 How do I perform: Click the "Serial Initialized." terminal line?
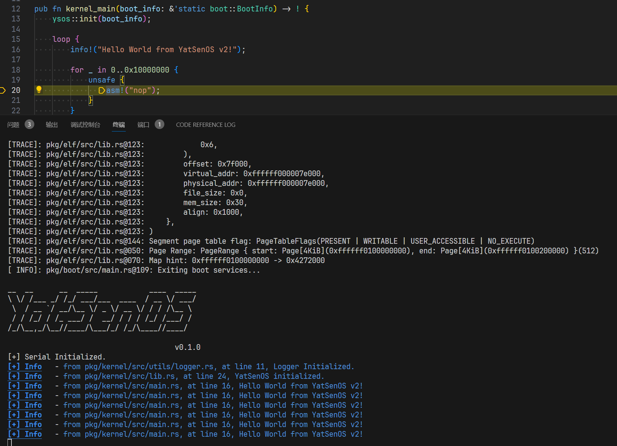click(x=57, y=357)
